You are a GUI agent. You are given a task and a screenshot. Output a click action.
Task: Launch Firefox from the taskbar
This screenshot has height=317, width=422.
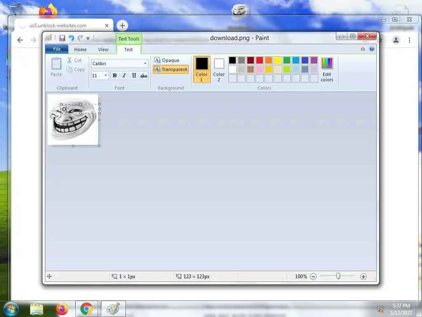(x=62, y=309)
